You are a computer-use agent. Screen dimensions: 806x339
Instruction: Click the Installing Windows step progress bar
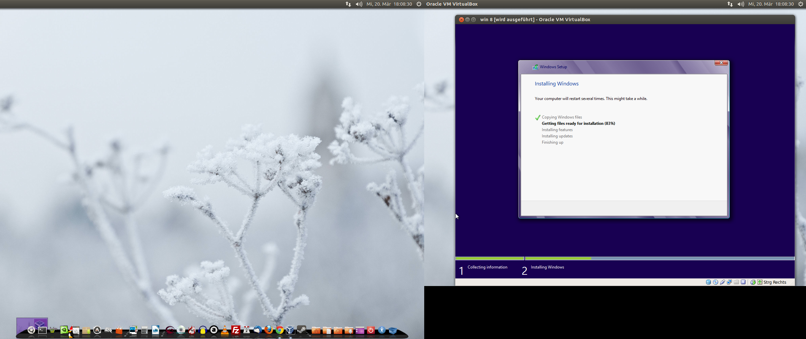[x=660, y=258]
